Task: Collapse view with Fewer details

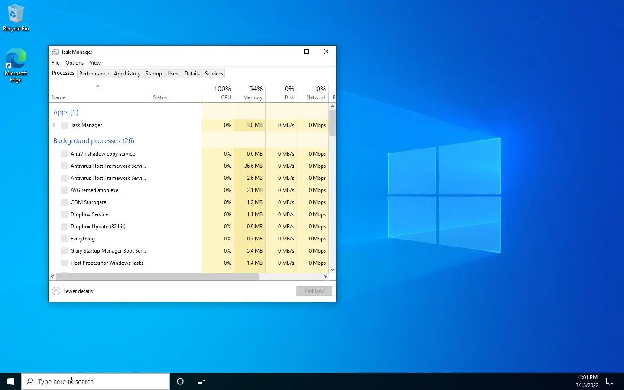Action: (x=72, y=291)
